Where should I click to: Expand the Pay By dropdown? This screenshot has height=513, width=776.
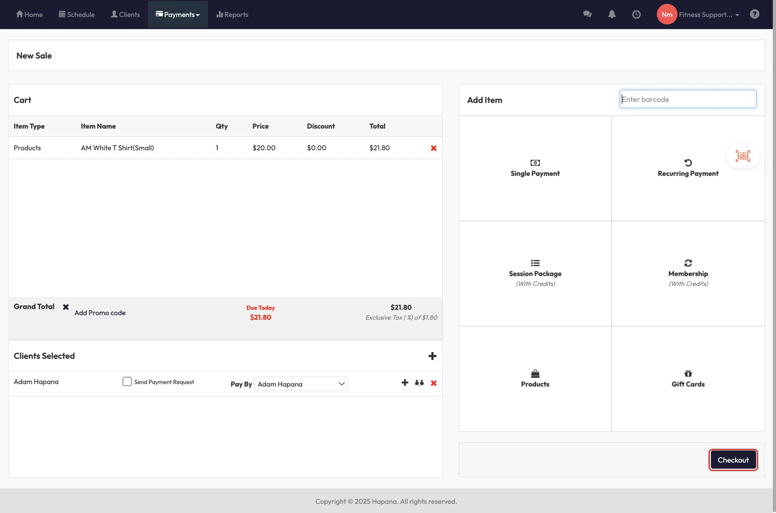[300, 384]
